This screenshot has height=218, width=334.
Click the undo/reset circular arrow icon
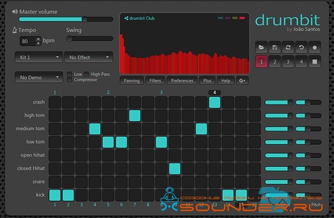click(301, 47)
